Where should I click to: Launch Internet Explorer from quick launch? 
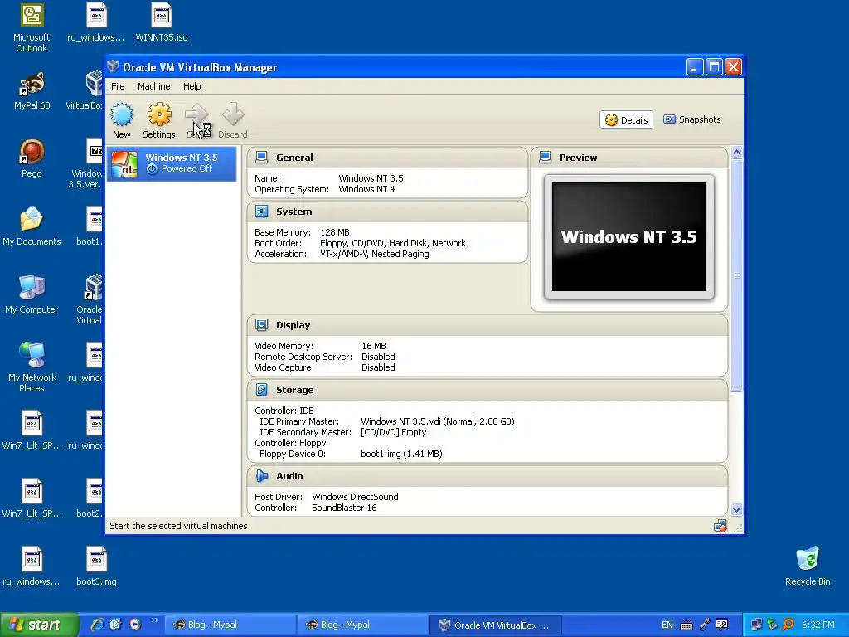point(98,625)
